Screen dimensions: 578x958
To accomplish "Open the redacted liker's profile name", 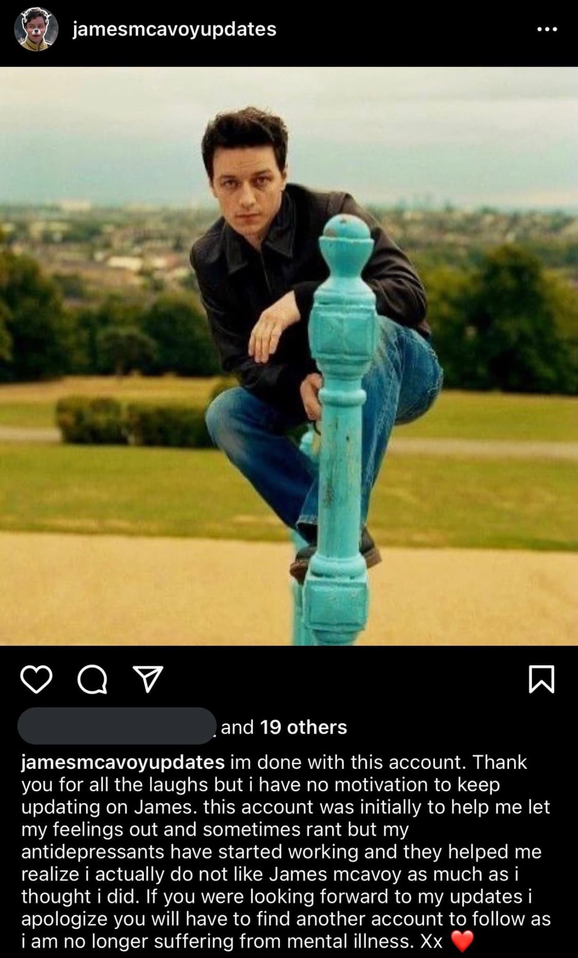I will 116,726.
